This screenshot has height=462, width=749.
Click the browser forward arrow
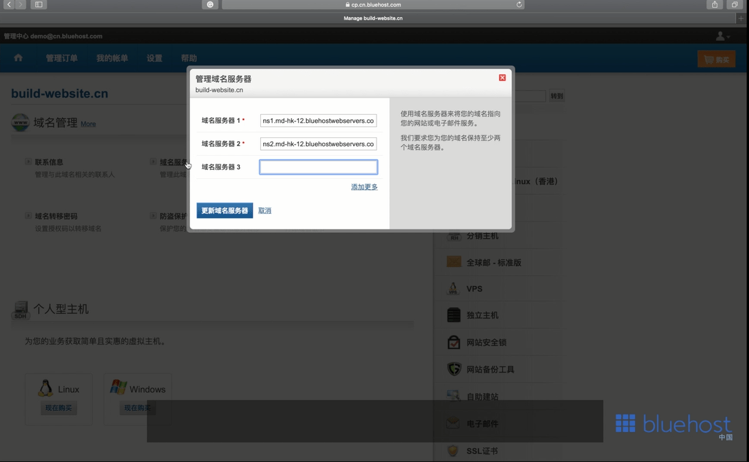tap(20, 4)
